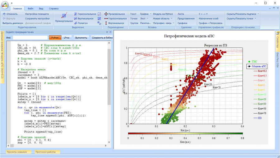Open the Скрыть/Показать точки dropdown

coord(255,19)
